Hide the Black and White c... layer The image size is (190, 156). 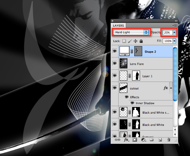[x=115, y=112]
